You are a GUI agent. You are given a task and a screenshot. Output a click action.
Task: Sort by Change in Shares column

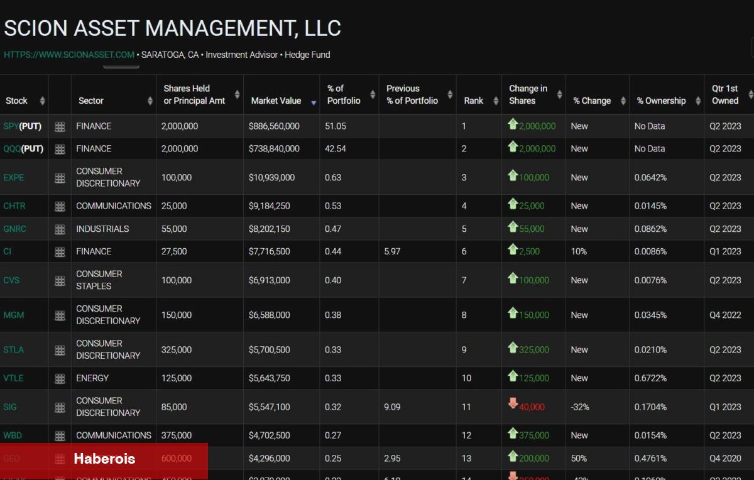click(559, 95)
